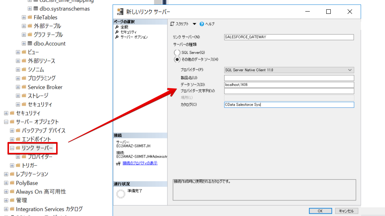
Task: Click folder icon of Always On 高可用性
Action: (x=12, y=191)
